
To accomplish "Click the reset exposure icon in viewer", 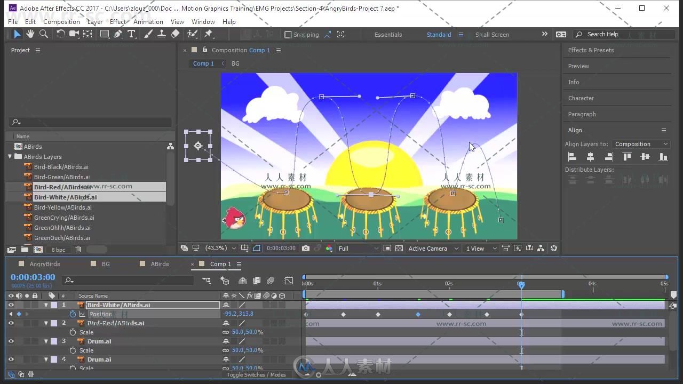I will pos(554,249).
